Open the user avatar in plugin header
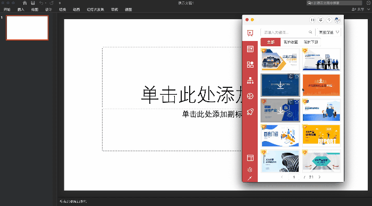The image size is (372, 206). coord(337,20)
